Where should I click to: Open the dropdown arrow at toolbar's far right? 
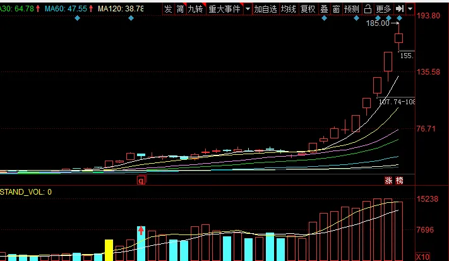pyautogui.click(x=410, y=9)
